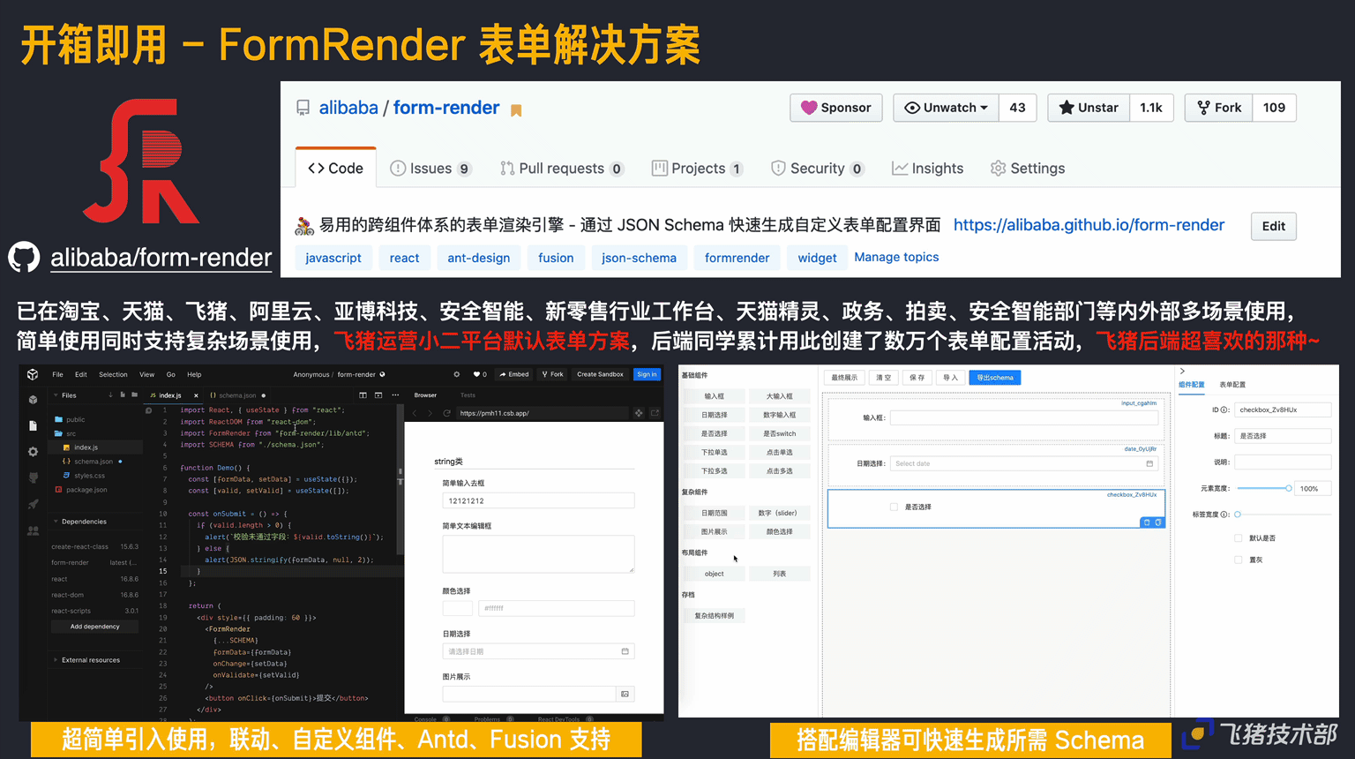
Task: Enable the 默认是否 checkbox
Action: click(x=1239, y=538)
